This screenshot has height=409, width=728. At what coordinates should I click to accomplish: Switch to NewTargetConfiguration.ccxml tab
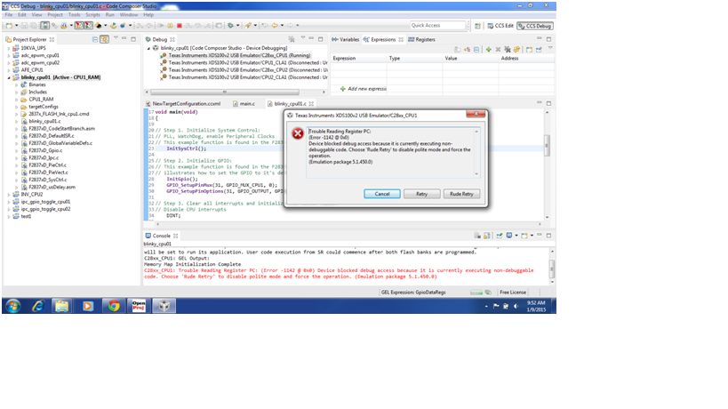(183, 103)
